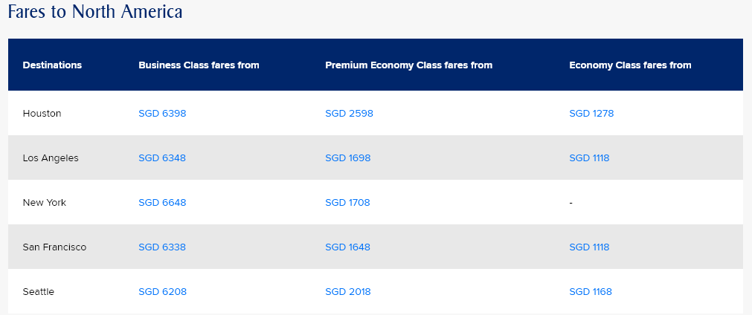This screenshot has width=752, height=315.
Task: Open San Francisco Economy fare SGD 1118
Action: point(589,247)
